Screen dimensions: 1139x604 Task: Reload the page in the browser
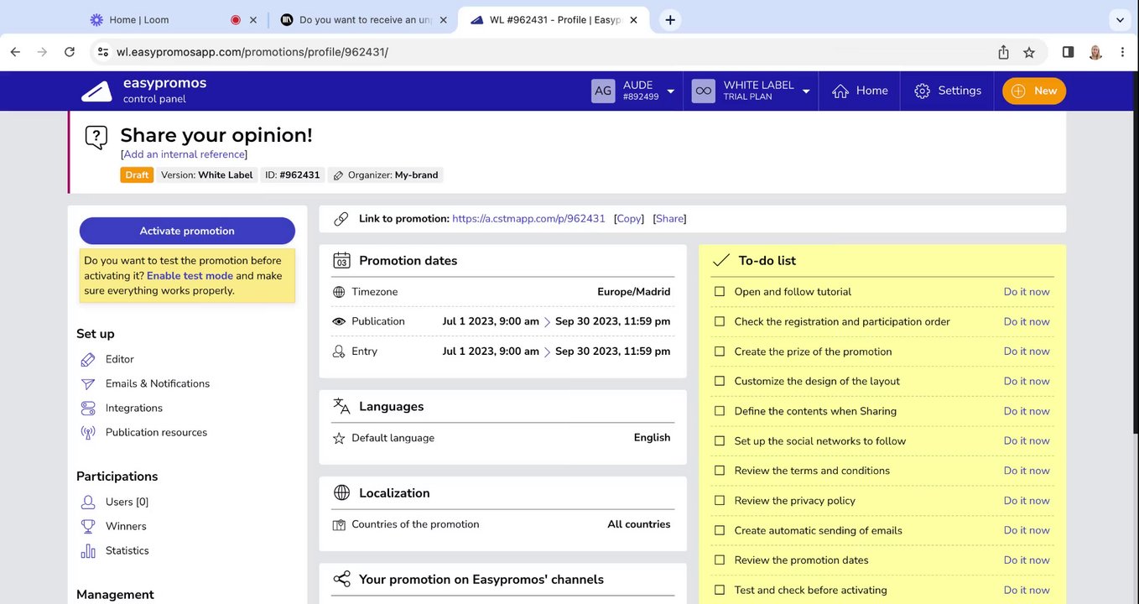70,52
